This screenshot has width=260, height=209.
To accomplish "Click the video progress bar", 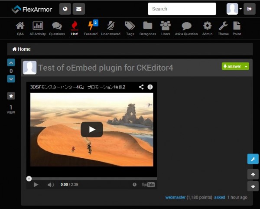I will [91, 178].
